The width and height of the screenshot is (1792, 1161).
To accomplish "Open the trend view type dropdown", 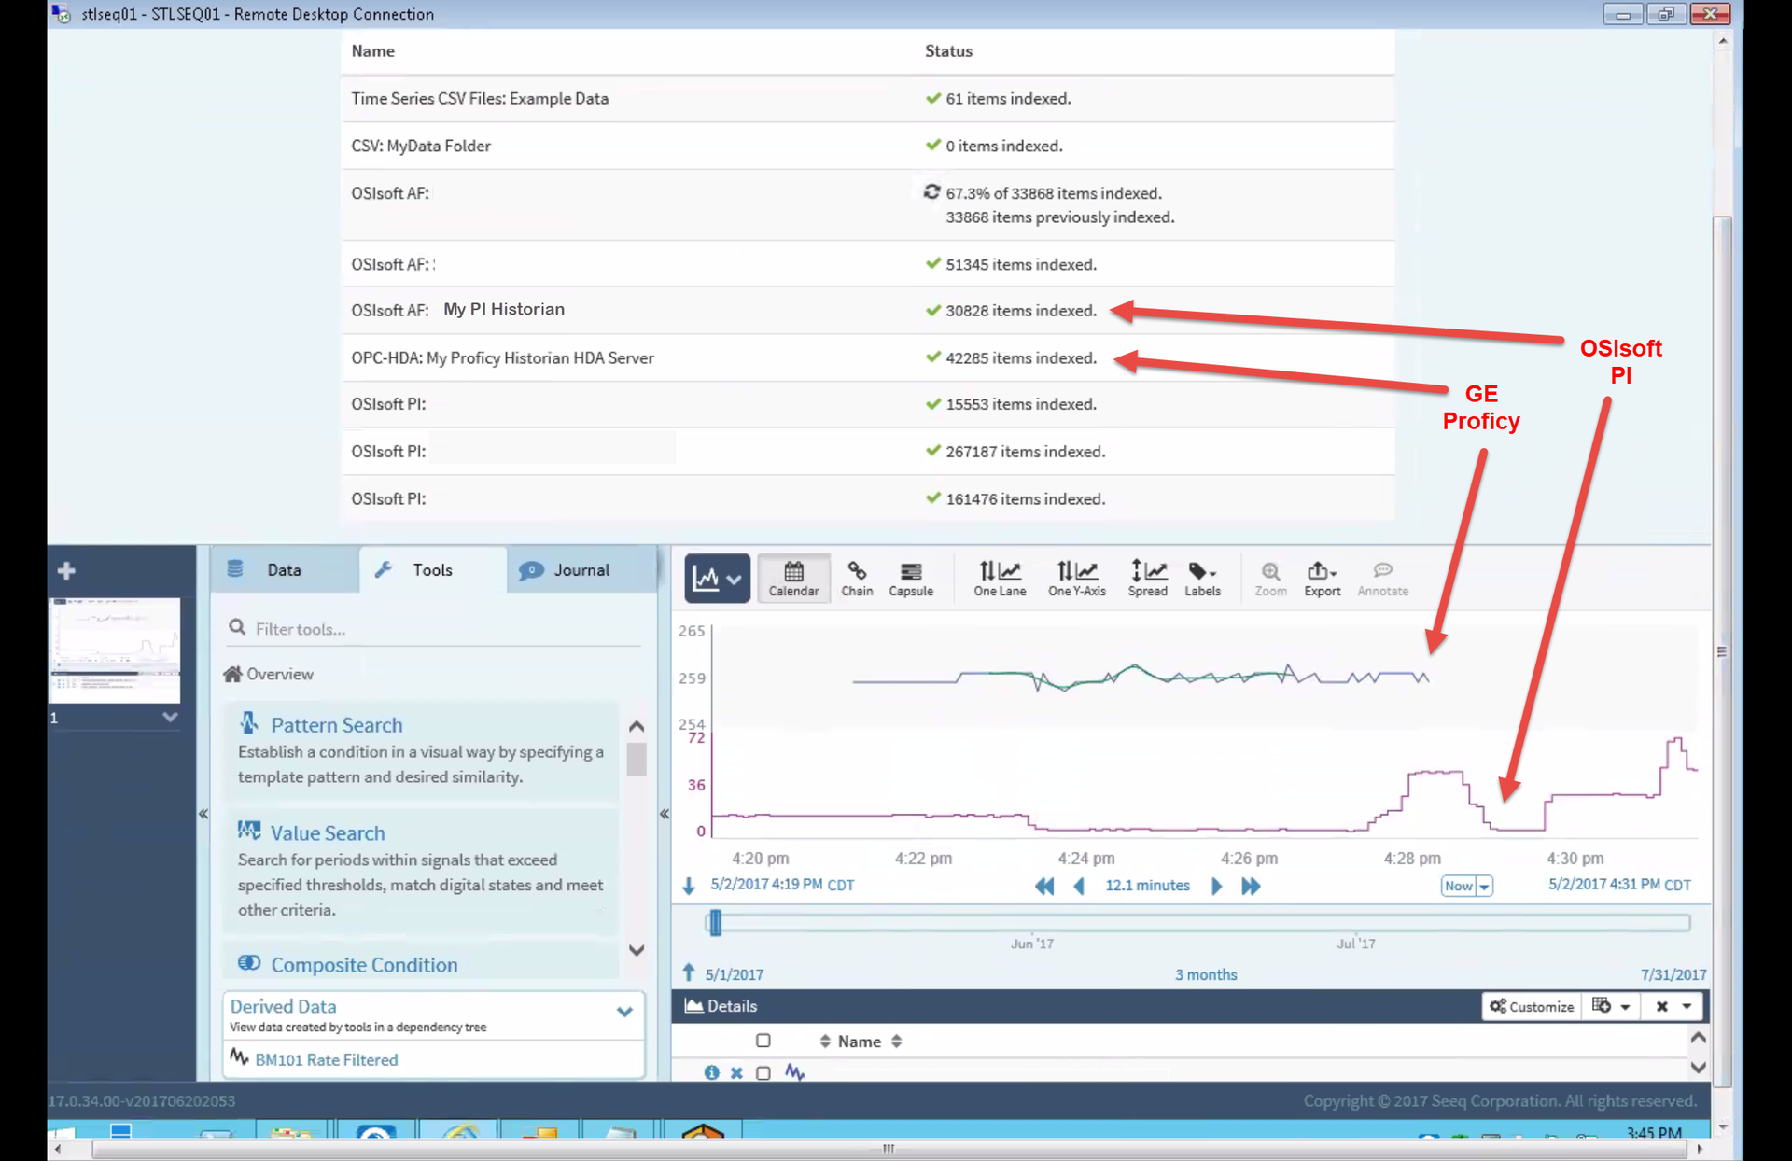I will pyautogui.click(x=735, y=578).
